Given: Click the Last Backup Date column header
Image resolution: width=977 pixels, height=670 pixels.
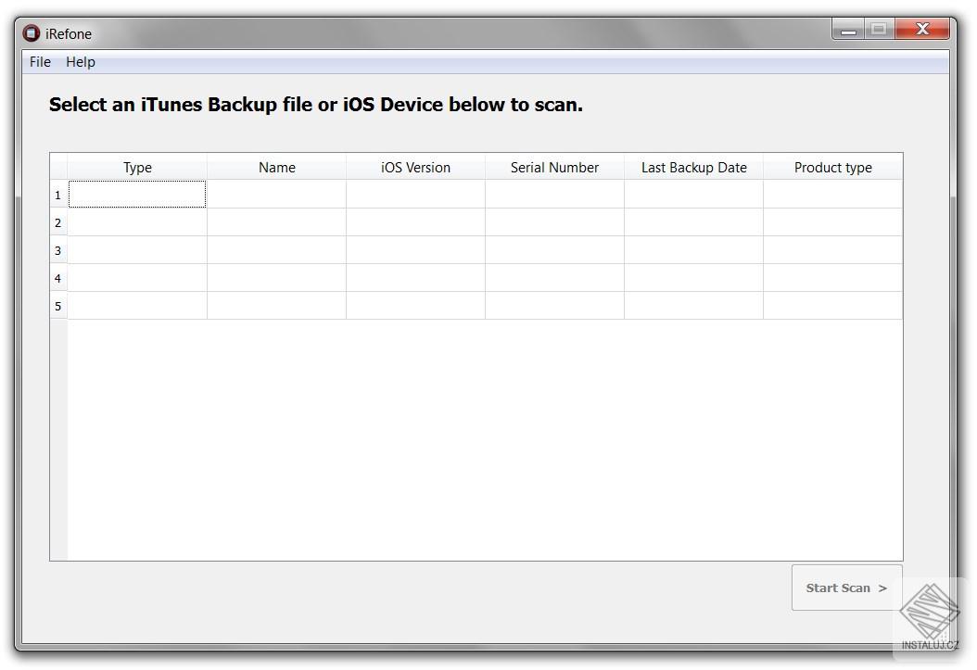Looking at the screenshot, I should 693,167.
